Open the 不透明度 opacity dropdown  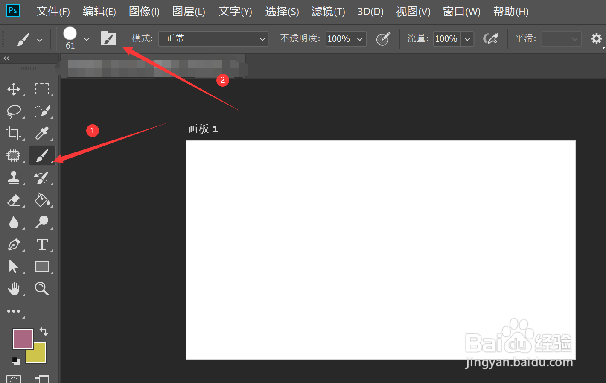click(x=359, y=38)
